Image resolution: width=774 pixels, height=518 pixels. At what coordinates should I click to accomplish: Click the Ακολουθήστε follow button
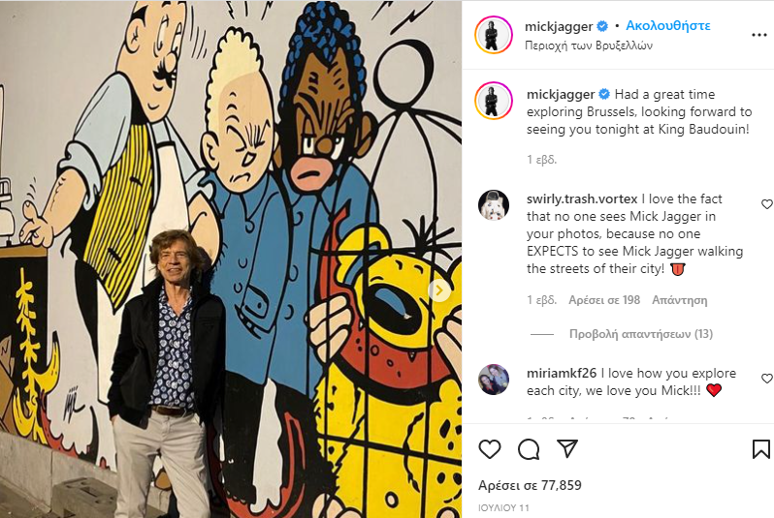668,26
